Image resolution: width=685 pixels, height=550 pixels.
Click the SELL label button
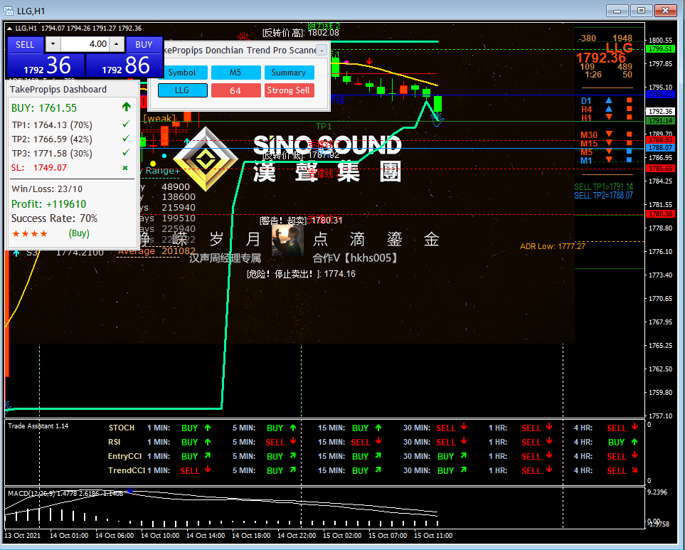25,45
